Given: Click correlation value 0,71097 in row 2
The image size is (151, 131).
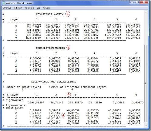Looking at the screenshot, I should point(135,61).
